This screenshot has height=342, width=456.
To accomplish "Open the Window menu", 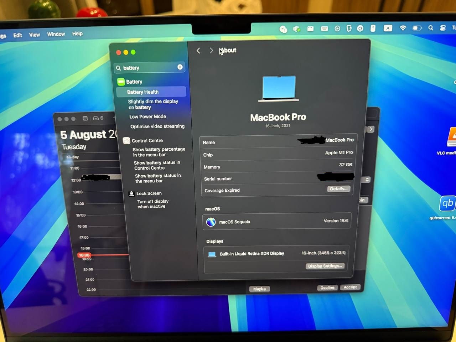I will pyautogui.click(x=56, y=34).
